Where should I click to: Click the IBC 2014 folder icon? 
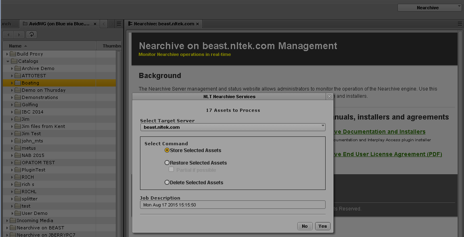pos(17,112)
